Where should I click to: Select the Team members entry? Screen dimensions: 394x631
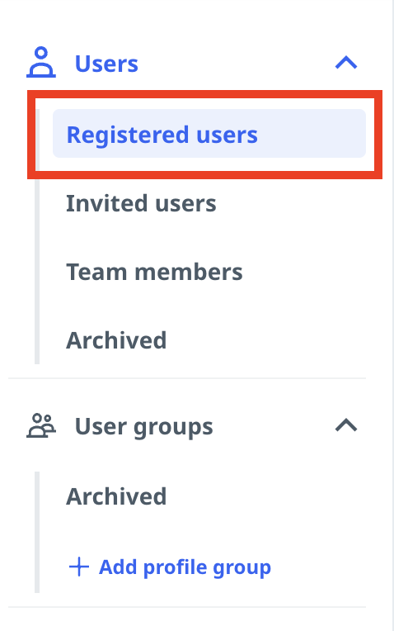click(154, 272)
